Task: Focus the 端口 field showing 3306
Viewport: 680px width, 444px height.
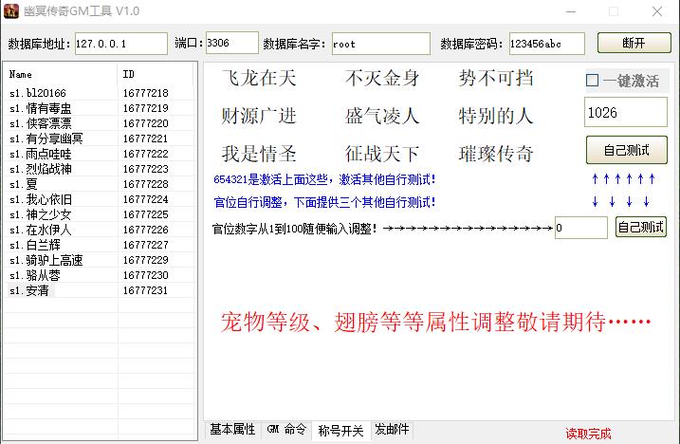Action: [x=230, y=44]
